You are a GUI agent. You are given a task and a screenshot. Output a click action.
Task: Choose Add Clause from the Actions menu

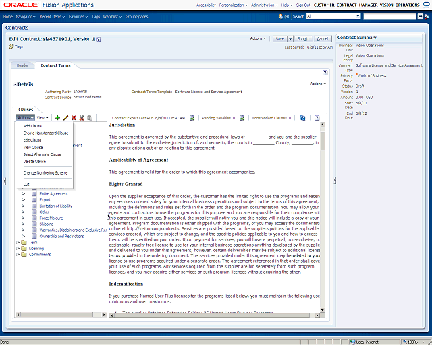[x=32, y=126]
